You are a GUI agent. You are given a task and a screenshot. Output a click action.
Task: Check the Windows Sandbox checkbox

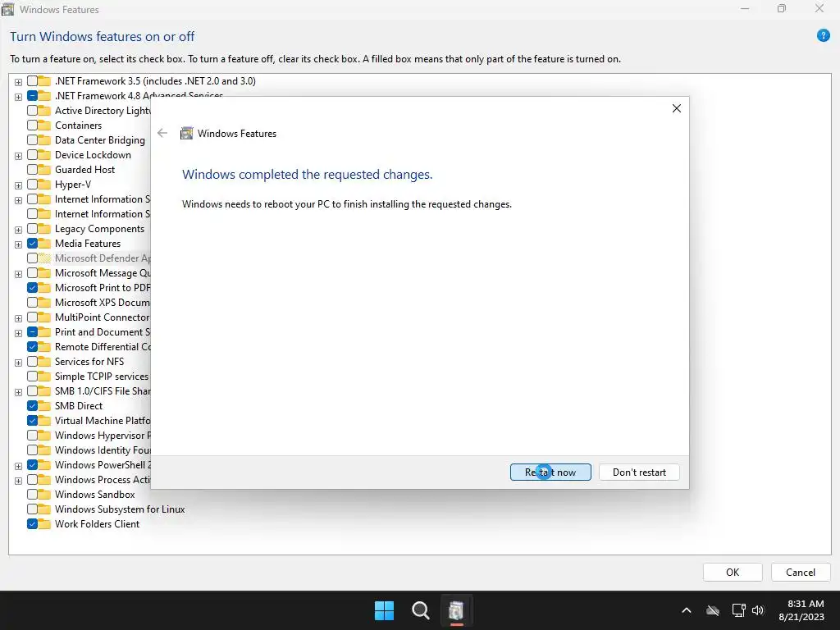32,495
